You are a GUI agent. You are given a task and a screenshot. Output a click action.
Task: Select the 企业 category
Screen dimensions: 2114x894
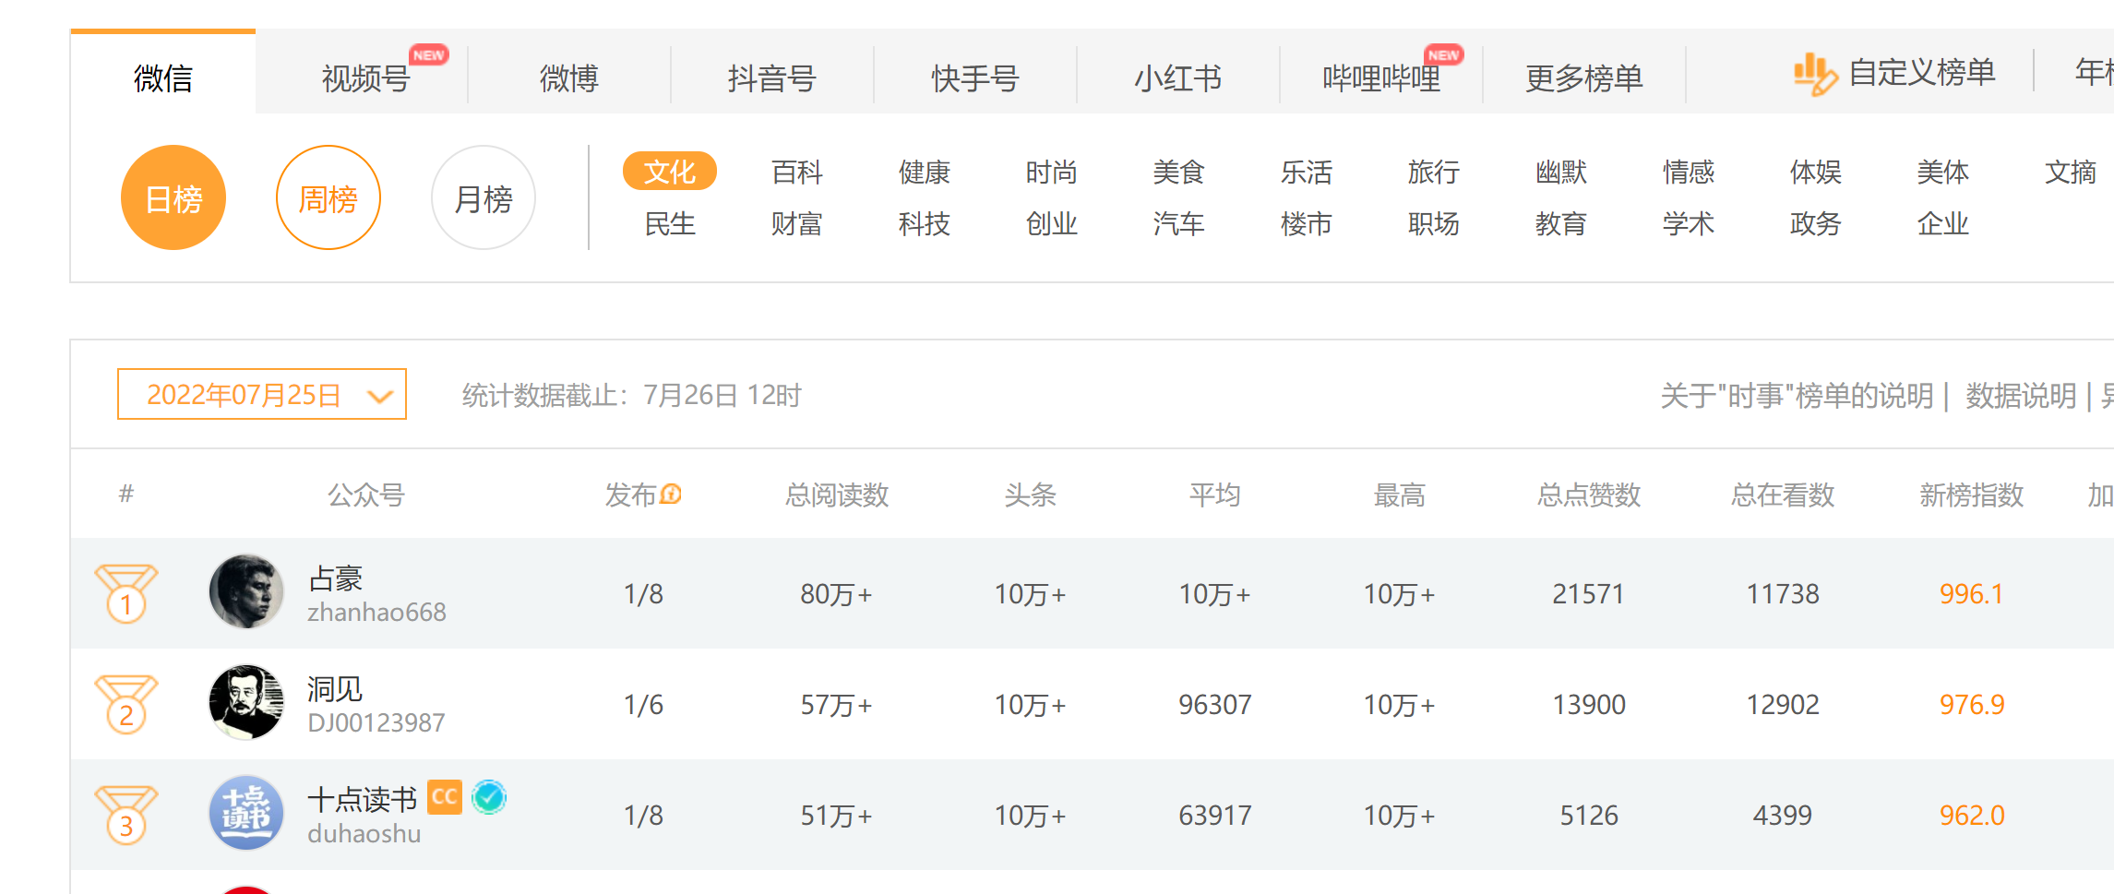(1943, 223)
